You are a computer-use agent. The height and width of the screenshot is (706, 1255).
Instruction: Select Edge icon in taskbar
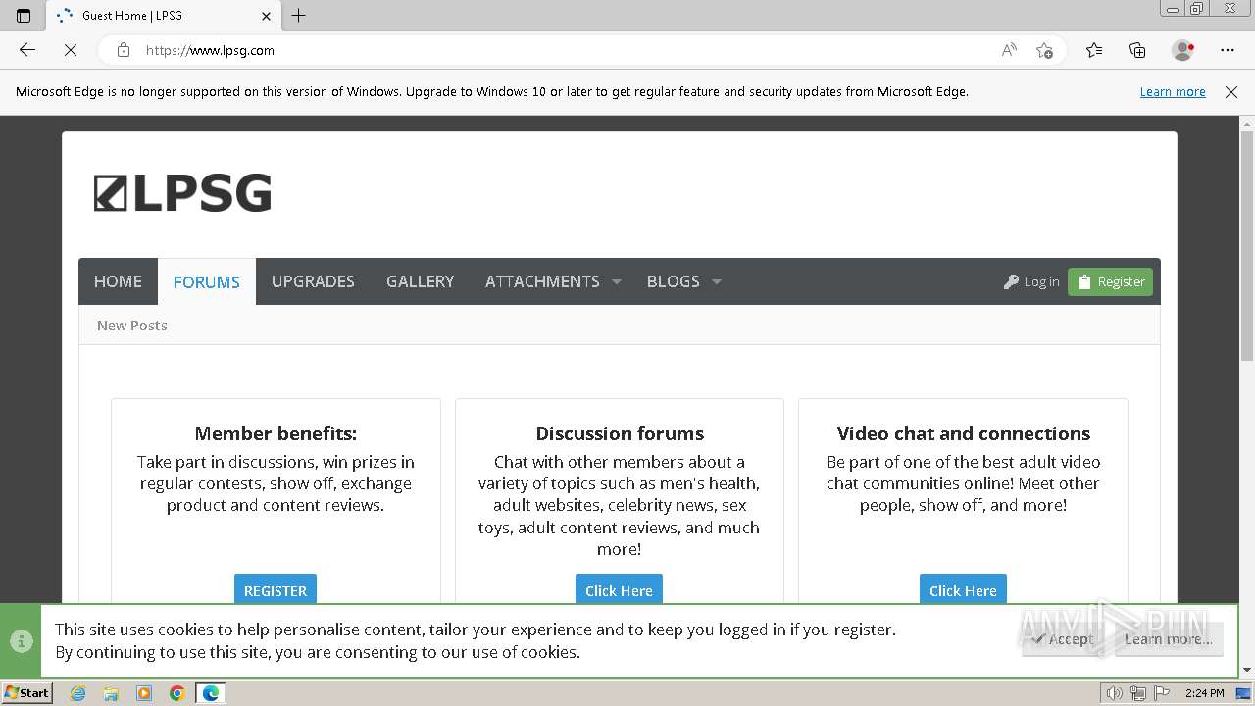211,693
